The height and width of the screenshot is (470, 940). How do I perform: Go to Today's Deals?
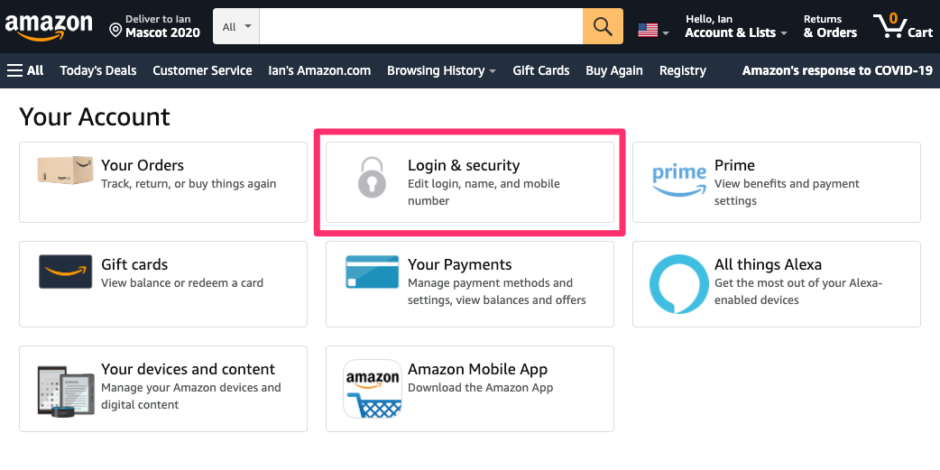pyautogui.click(x=98, y=70)
